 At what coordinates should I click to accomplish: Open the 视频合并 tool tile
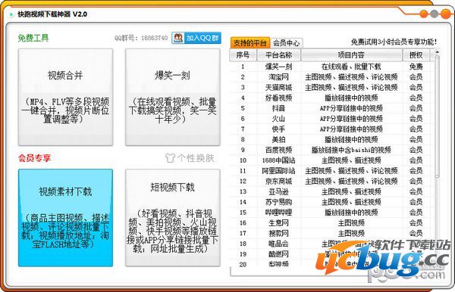click(65, 97)
